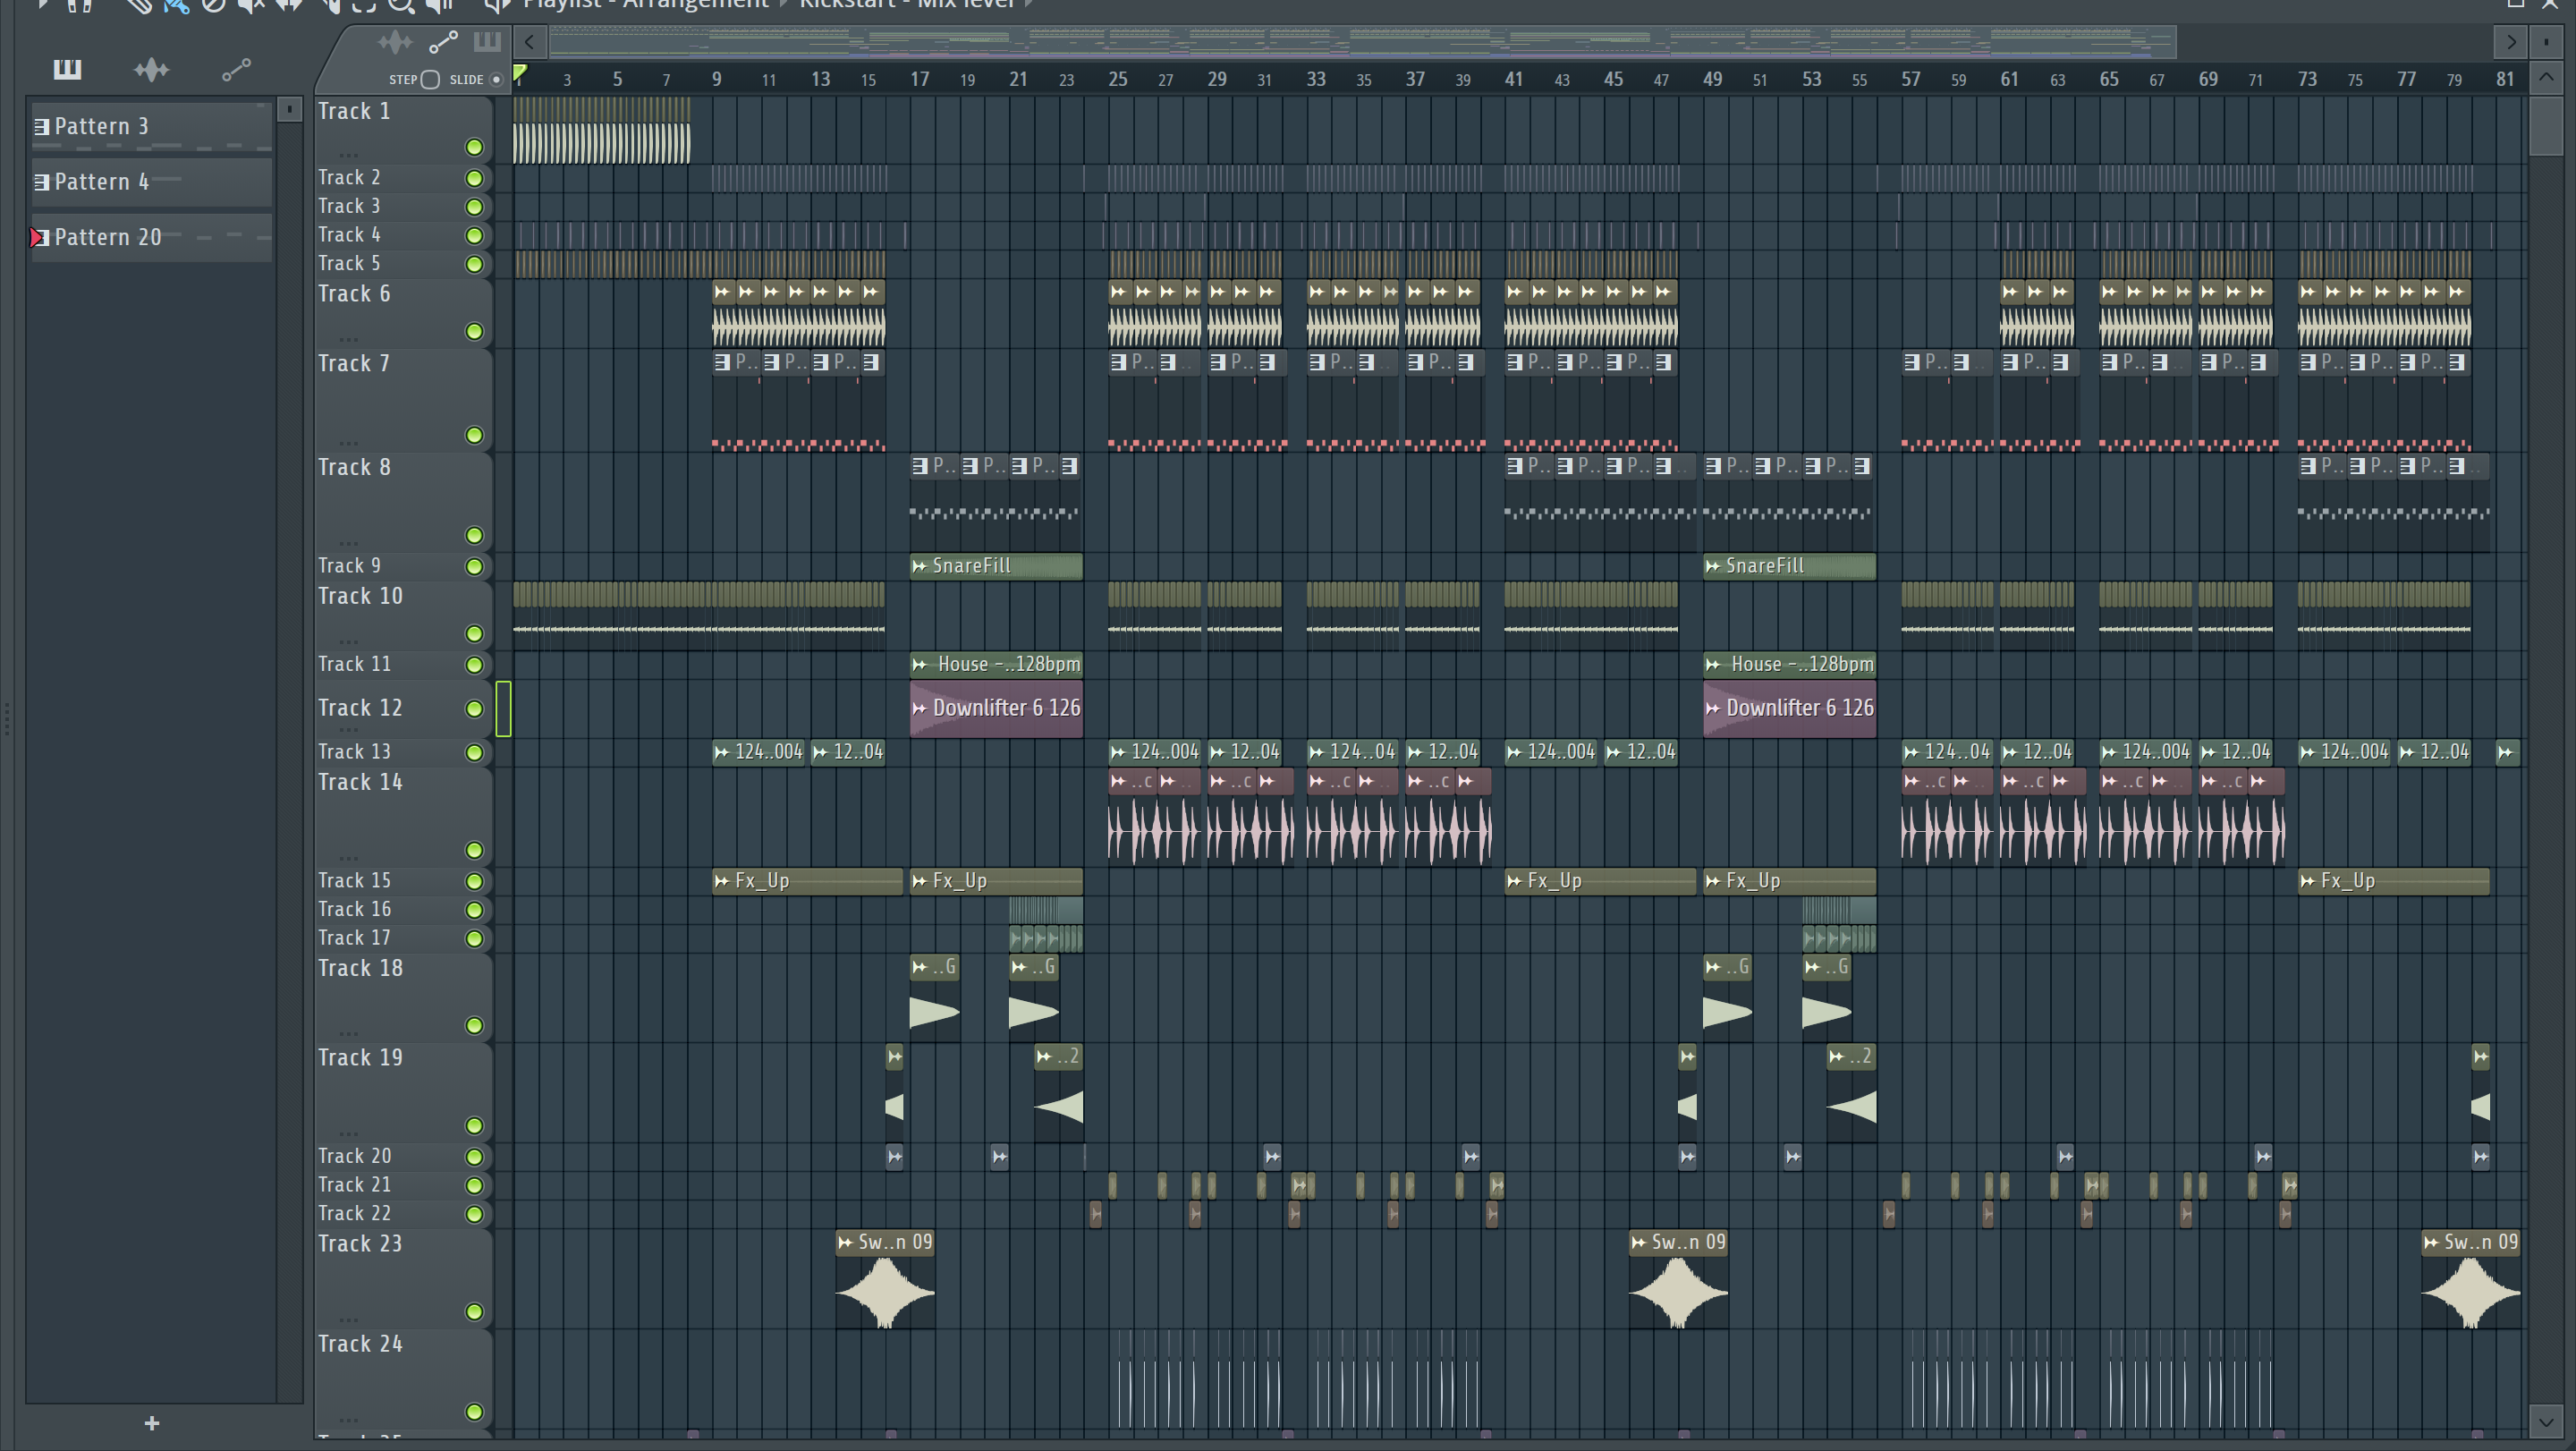The image size is (2576, 1451).
Task: Mute Track 23 using green LED
Action: point(475,1312)
